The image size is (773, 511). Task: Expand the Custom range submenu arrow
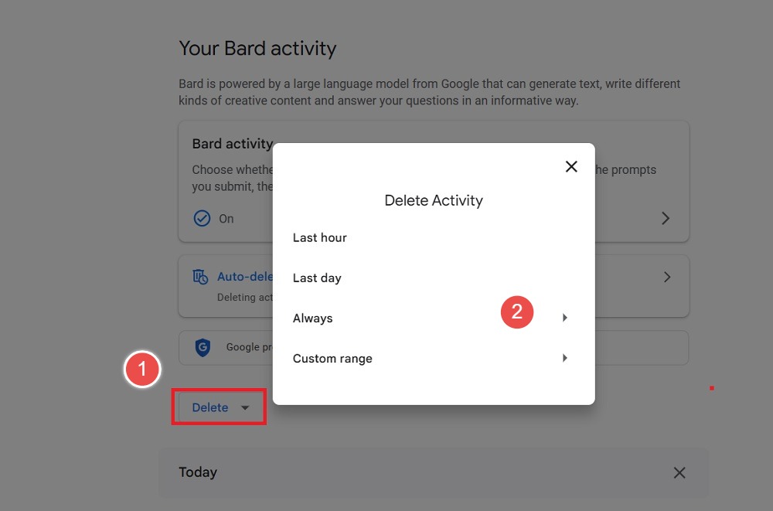coord(564,357)
